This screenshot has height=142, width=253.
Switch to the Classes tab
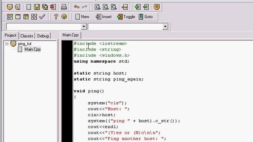click(26, 36)
